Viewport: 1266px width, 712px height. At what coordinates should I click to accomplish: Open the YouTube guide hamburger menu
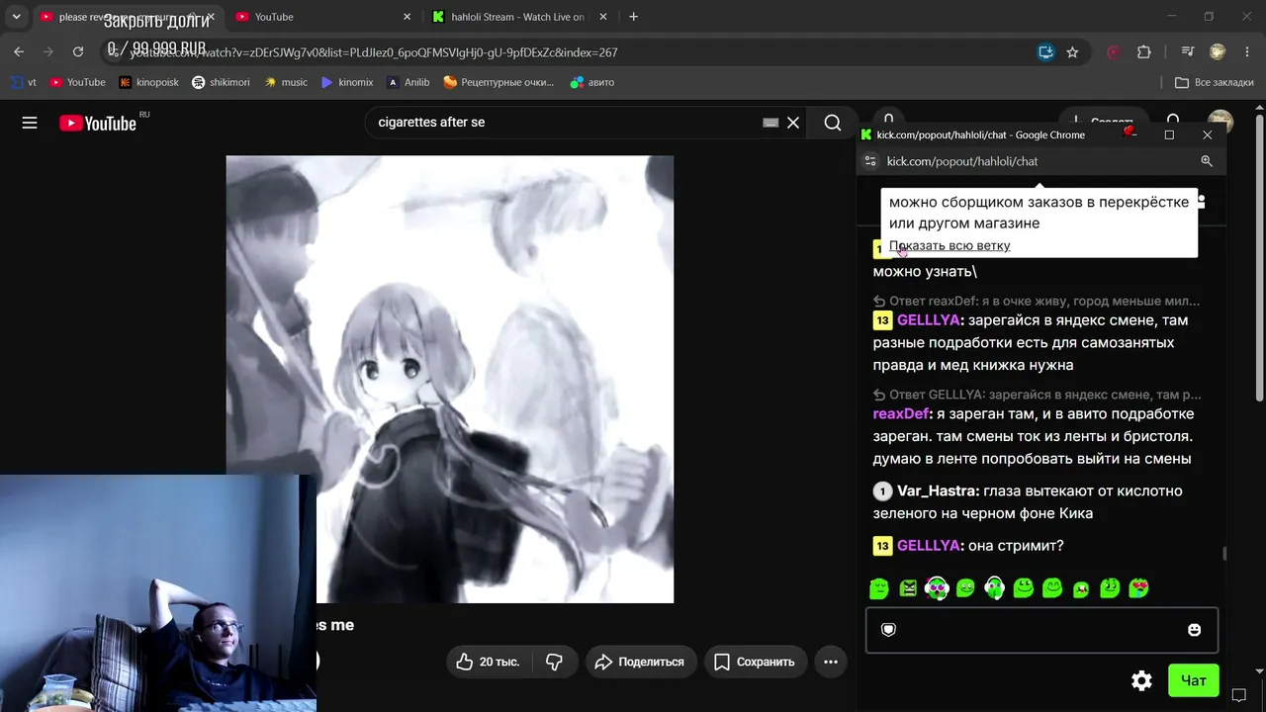[x=30, y=123]
